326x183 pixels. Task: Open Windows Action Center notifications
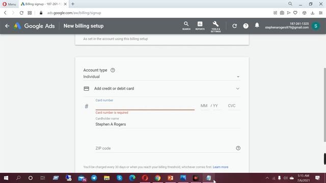(x=317, y=178)
